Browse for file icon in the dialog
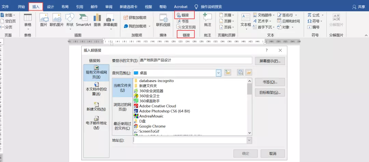Screen dimensions: 369x162 (249, 73)
